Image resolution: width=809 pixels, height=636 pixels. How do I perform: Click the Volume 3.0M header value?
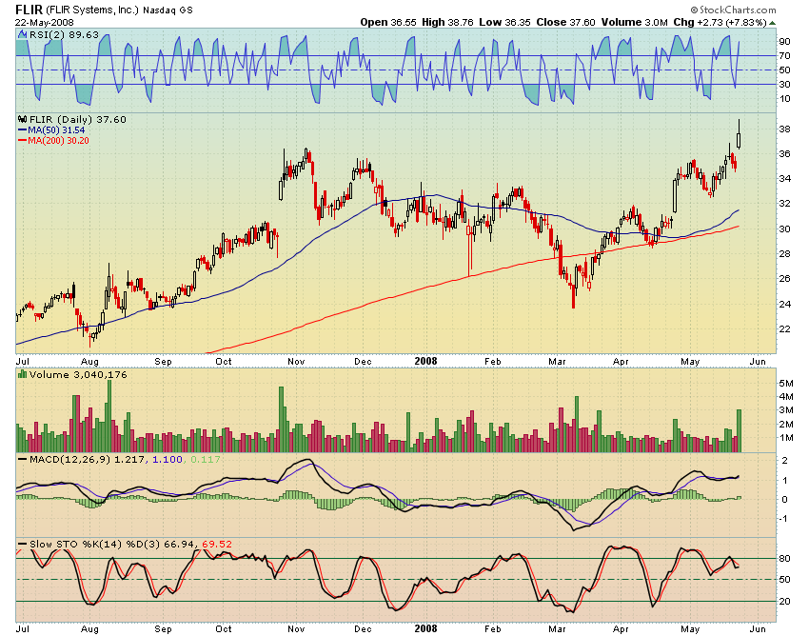tap(634, 22)
